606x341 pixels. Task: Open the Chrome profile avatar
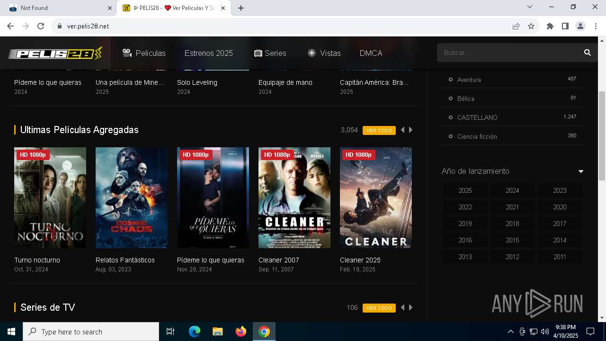coord(580,26)
